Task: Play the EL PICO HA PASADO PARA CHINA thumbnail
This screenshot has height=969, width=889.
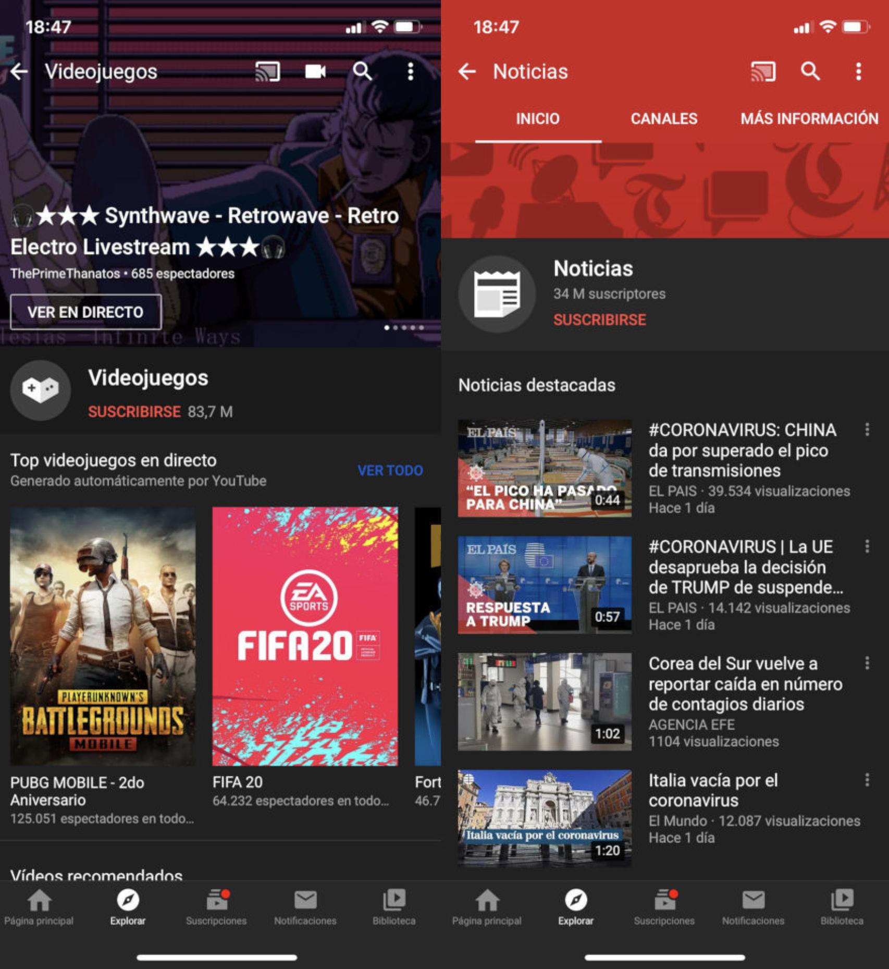Action: point(545,468)
